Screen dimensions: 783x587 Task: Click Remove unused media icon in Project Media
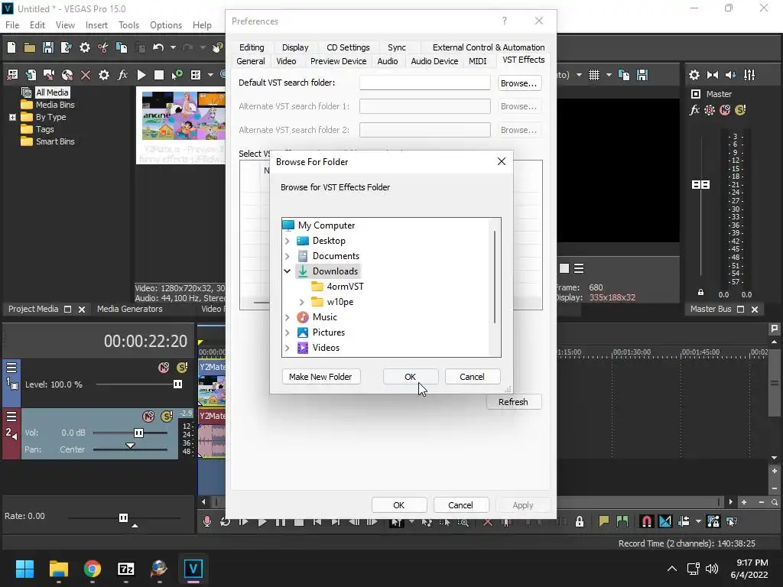[12, 75]
